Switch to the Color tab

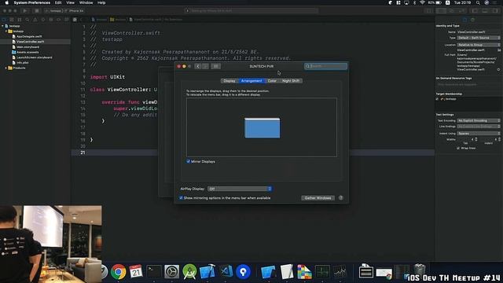tap(272, 81)
